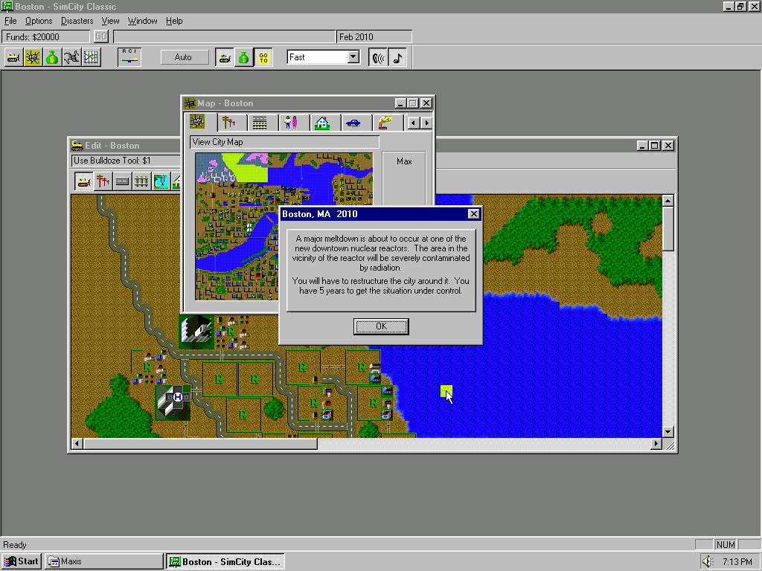762x571 pixels.
Task: Click the Maxis taskbar button
Action: click(x=103, y=561)
